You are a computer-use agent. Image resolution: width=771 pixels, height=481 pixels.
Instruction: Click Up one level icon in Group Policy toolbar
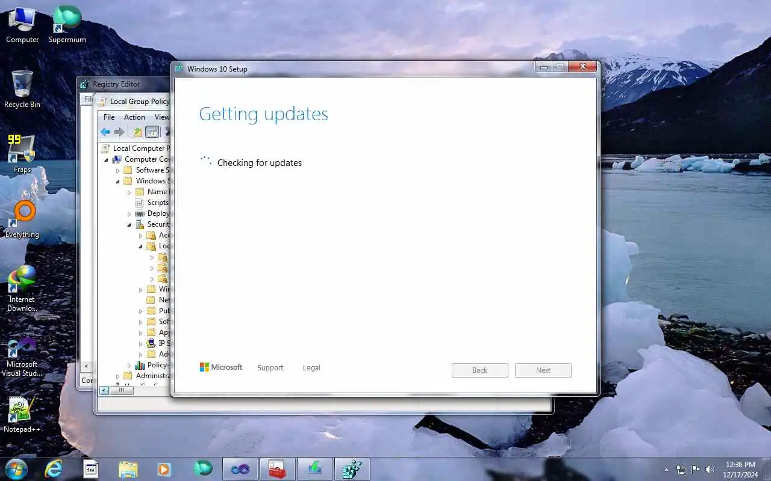(138, 132)
